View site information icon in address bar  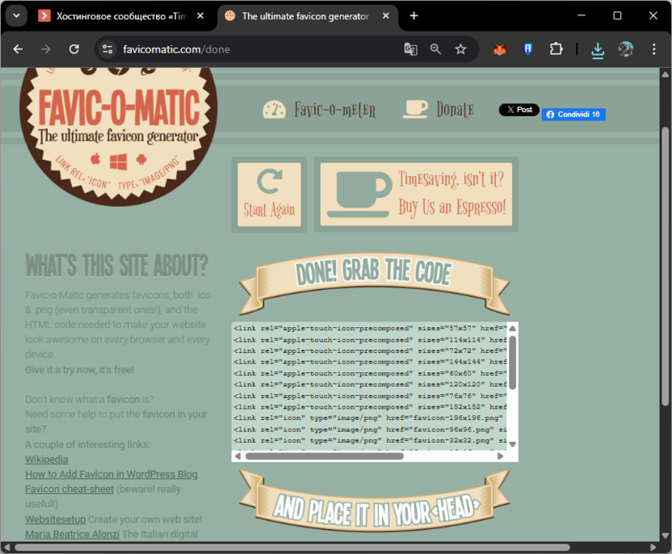[x=107, y=49]
